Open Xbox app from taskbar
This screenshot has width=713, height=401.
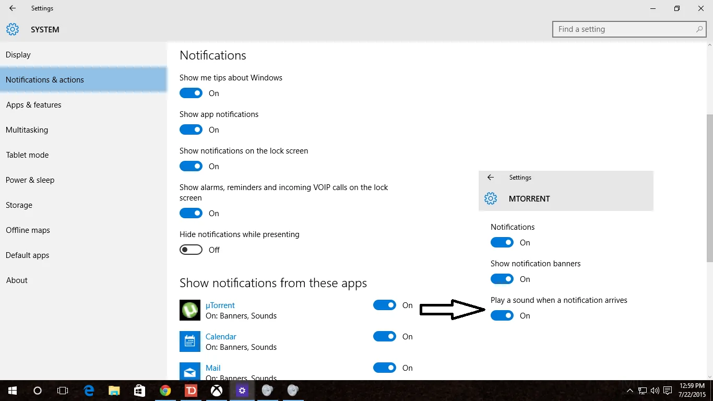pyautogui.click(x=216, y=391)
